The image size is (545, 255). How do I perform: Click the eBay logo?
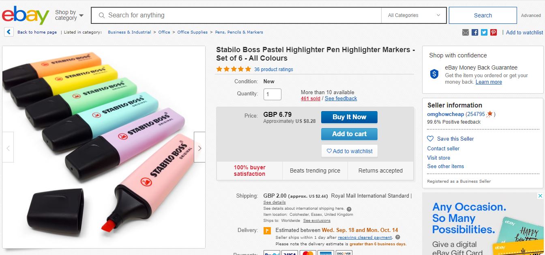coord(25,15)
